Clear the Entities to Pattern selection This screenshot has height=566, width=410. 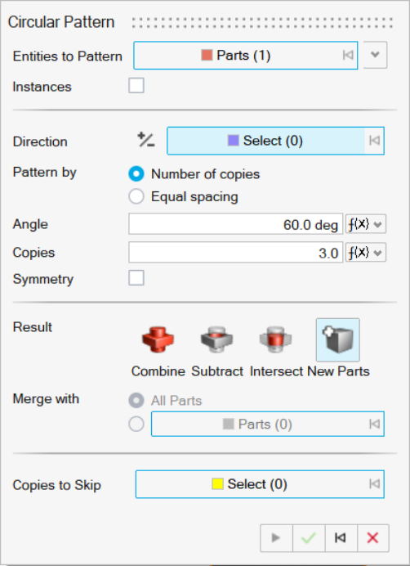click(348, 56)
